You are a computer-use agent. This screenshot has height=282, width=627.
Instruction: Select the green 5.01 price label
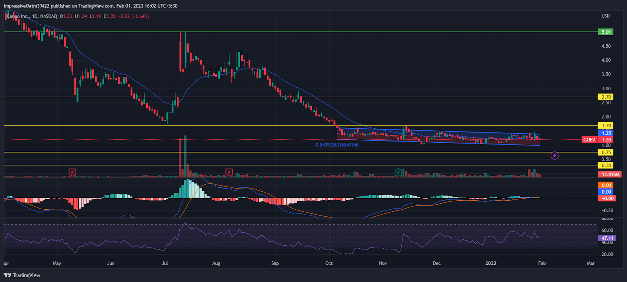(606, 32)
